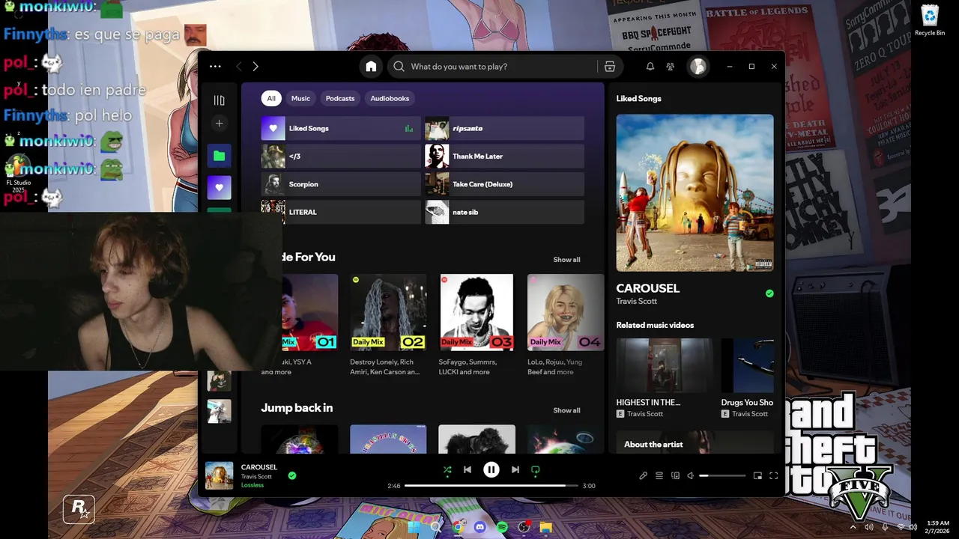Skip to the previous track
959x539 pixels.
point(468,470)
